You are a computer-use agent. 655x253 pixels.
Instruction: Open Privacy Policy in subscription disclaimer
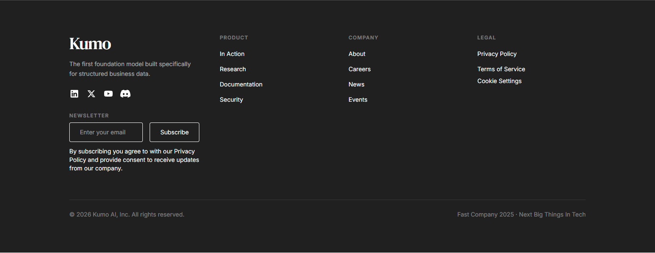(x=185, y=151)
